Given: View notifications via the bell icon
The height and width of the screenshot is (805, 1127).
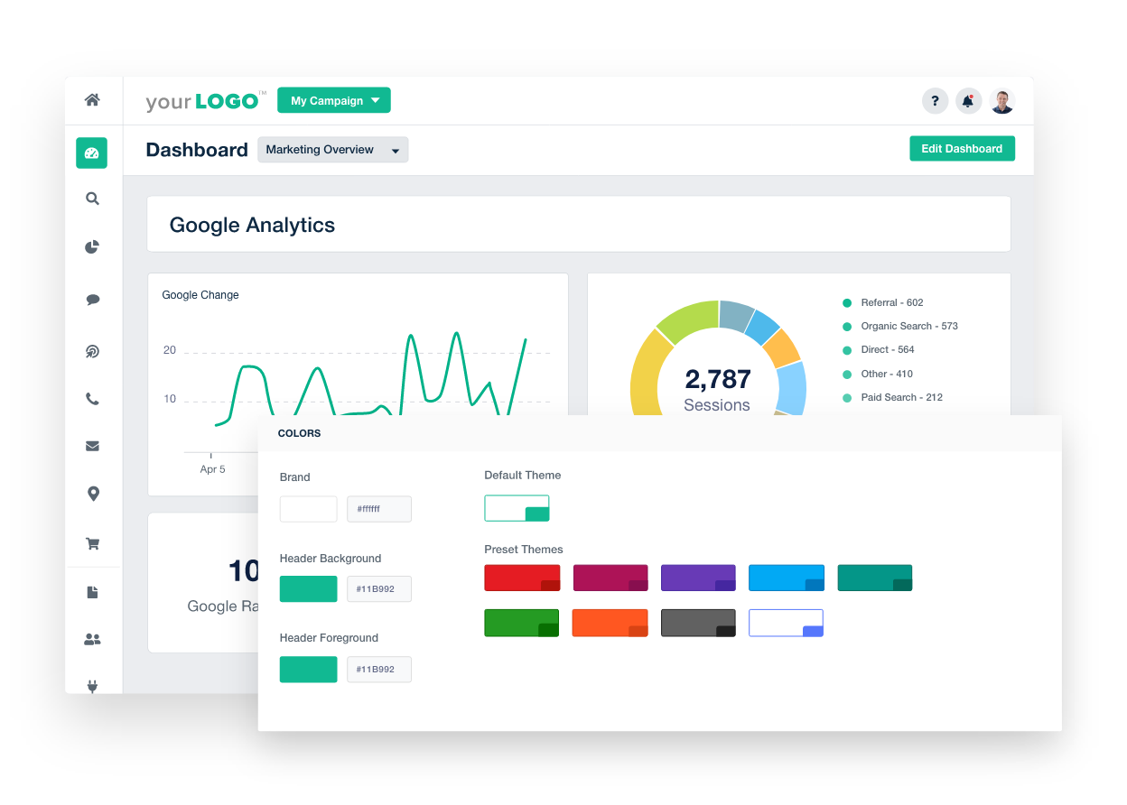Looking at the screenshot, I should pyautogui.click(x=968, y=101).
